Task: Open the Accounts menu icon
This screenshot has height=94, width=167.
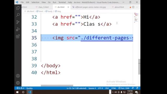Action: coord(18,76)
